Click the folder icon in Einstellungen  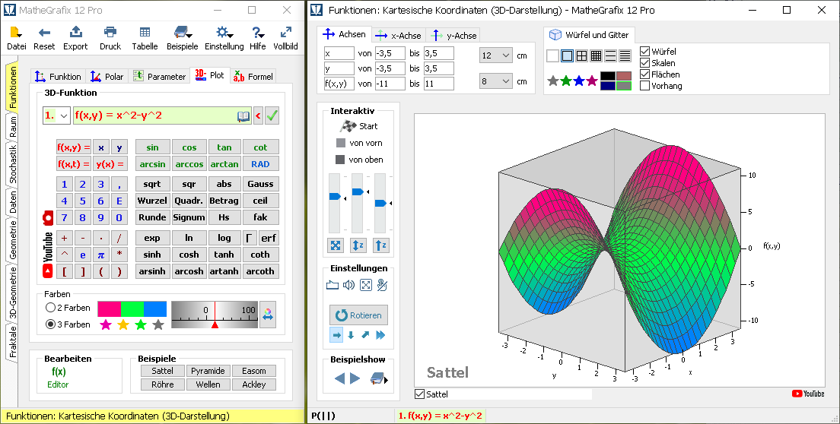(332, 285)
